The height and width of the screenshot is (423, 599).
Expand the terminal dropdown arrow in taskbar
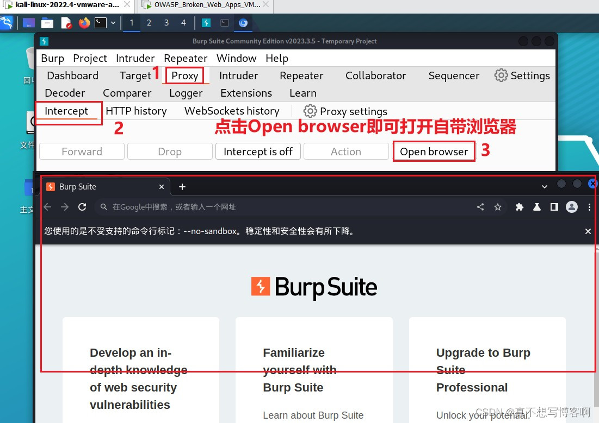113,22
